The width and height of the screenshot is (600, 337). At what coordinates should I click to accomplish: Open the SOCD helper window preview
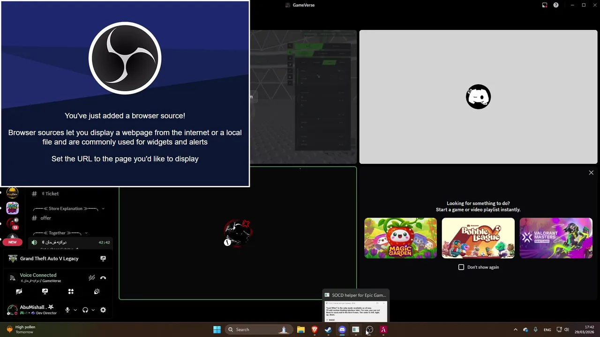click(x=356, y=306)
